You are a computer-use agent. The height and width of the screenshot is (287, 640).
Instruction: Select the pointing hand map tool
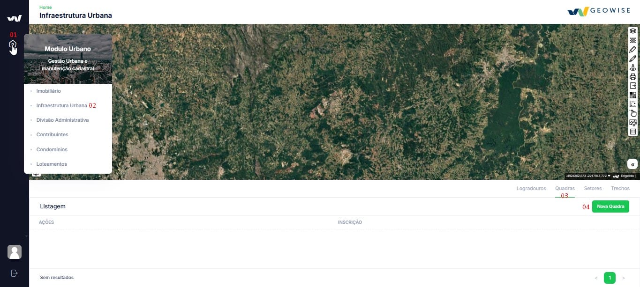pos(632,113)
